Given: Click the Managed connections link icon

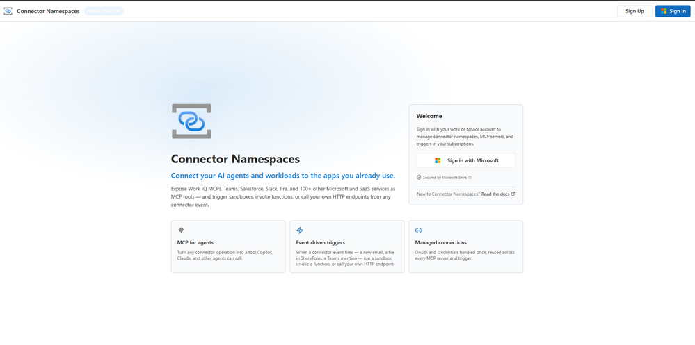Looking at the screenshot, I should tap(418, 230).
